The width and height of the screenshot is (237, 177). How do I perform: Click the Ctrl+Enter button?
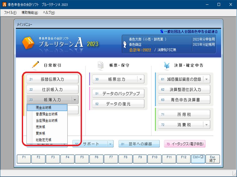(198, 159)
